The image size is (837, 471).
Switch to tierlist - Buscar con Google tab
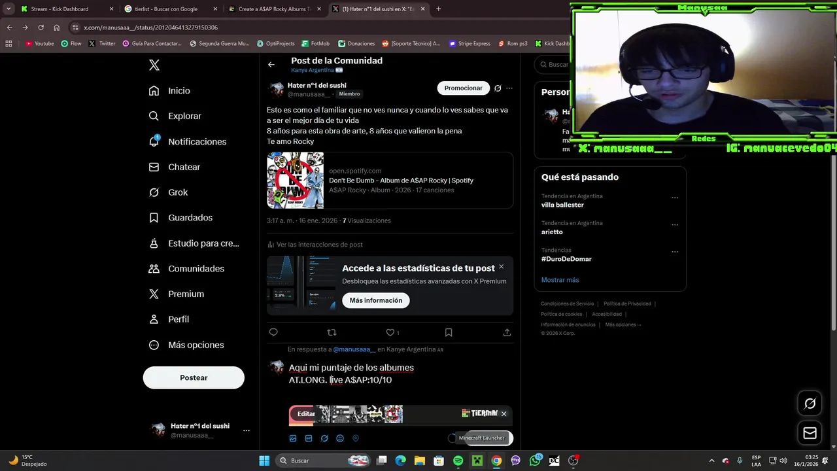(x=170, y=9)
